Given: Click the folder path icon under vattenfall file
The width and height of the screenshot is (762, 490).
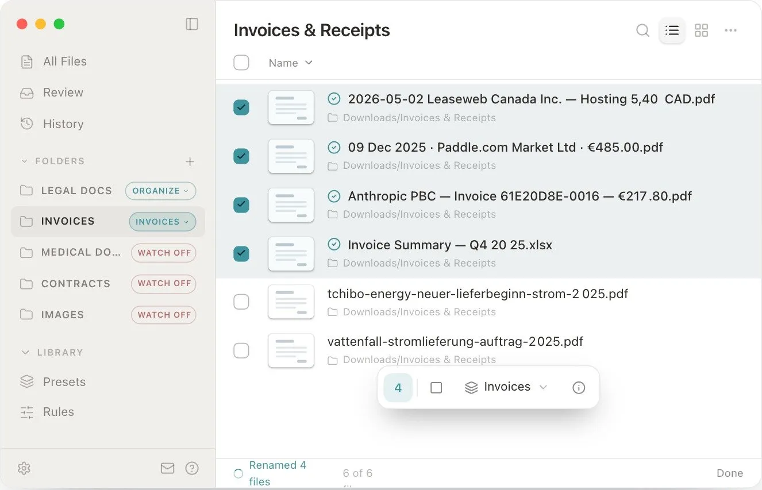Looking at the screenshot, I should tap(332, 360).
